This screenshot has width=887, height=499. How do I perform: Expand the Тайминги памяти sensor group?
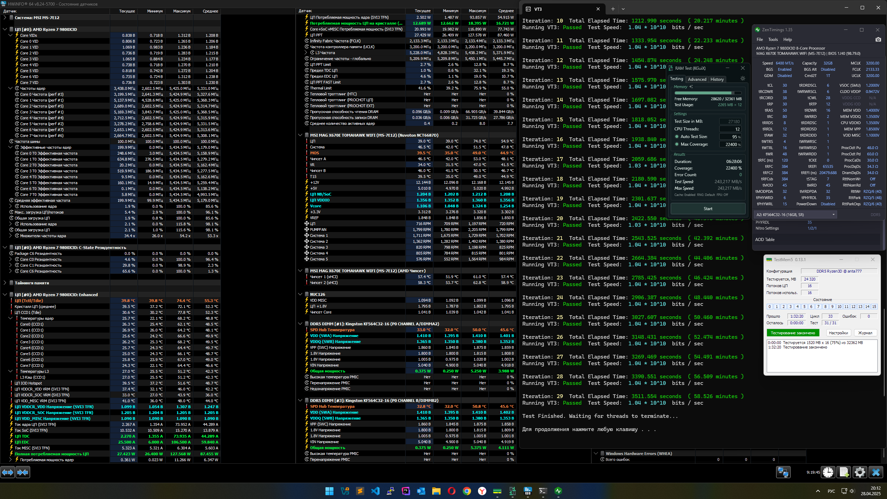tap(5, 283)
